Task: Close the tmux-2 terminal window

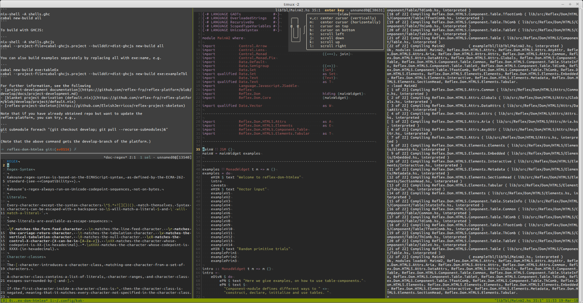Action: (x=577, y=4)
